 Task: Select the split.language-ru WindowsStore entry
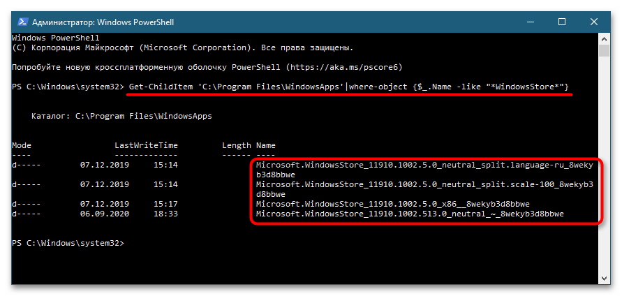click(x=419, y=165)
